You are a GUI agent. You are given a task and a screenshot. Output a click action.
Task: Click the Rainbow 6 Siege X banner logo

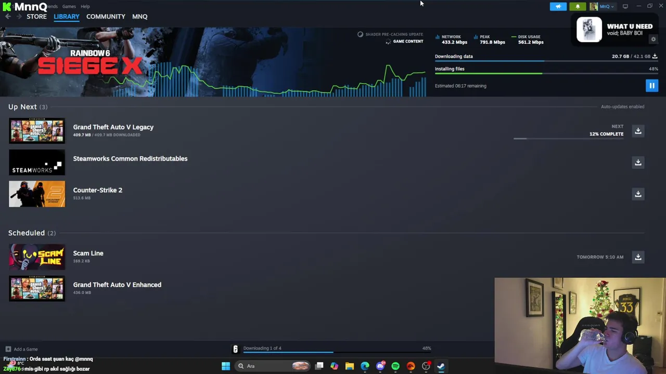coord(89,62)
